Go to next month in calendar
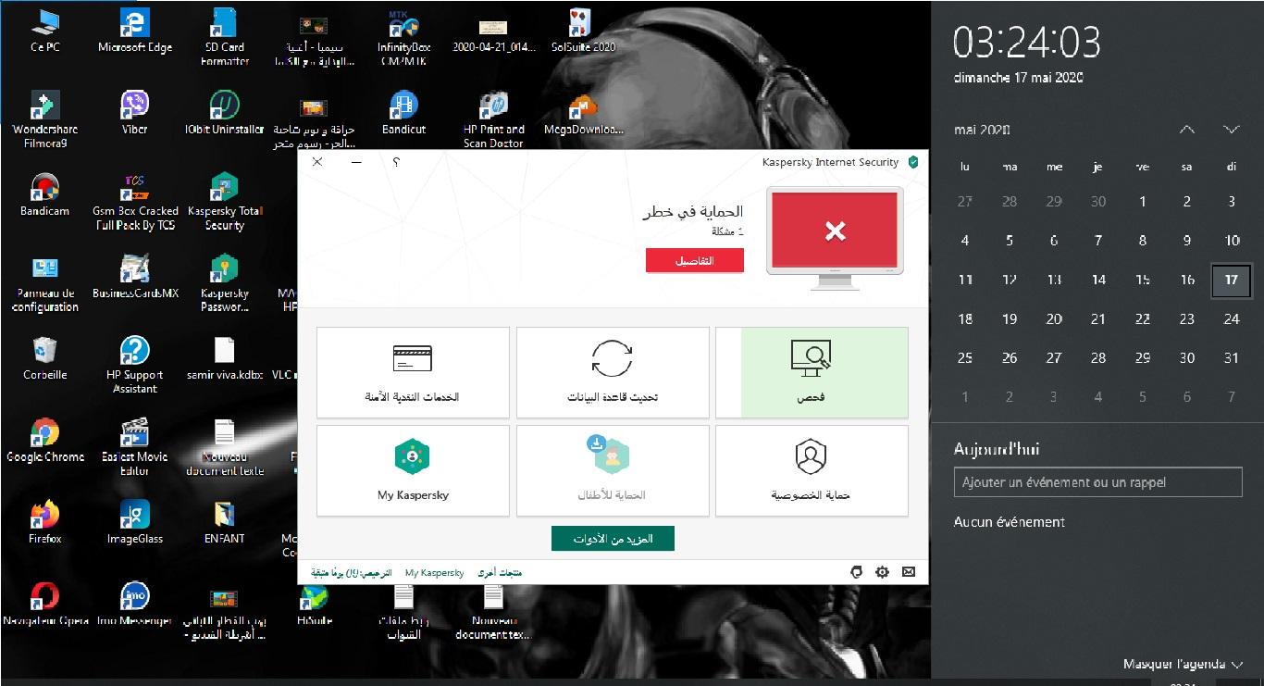 1231,130
